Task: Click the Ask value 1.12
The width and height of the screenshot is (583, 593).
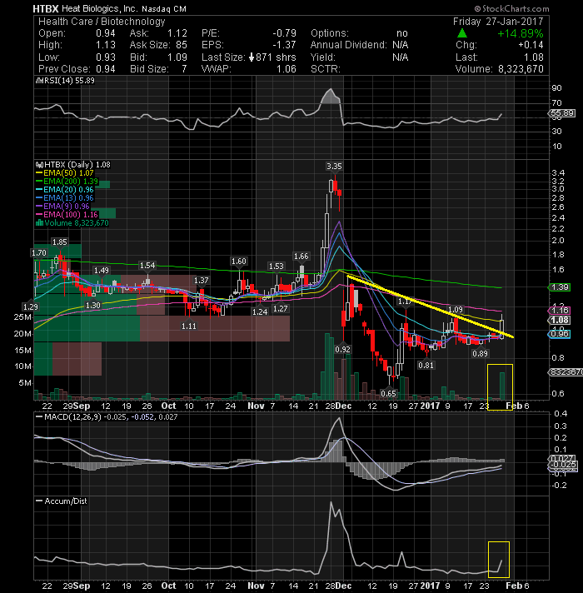Action: (x=177, y=33)
